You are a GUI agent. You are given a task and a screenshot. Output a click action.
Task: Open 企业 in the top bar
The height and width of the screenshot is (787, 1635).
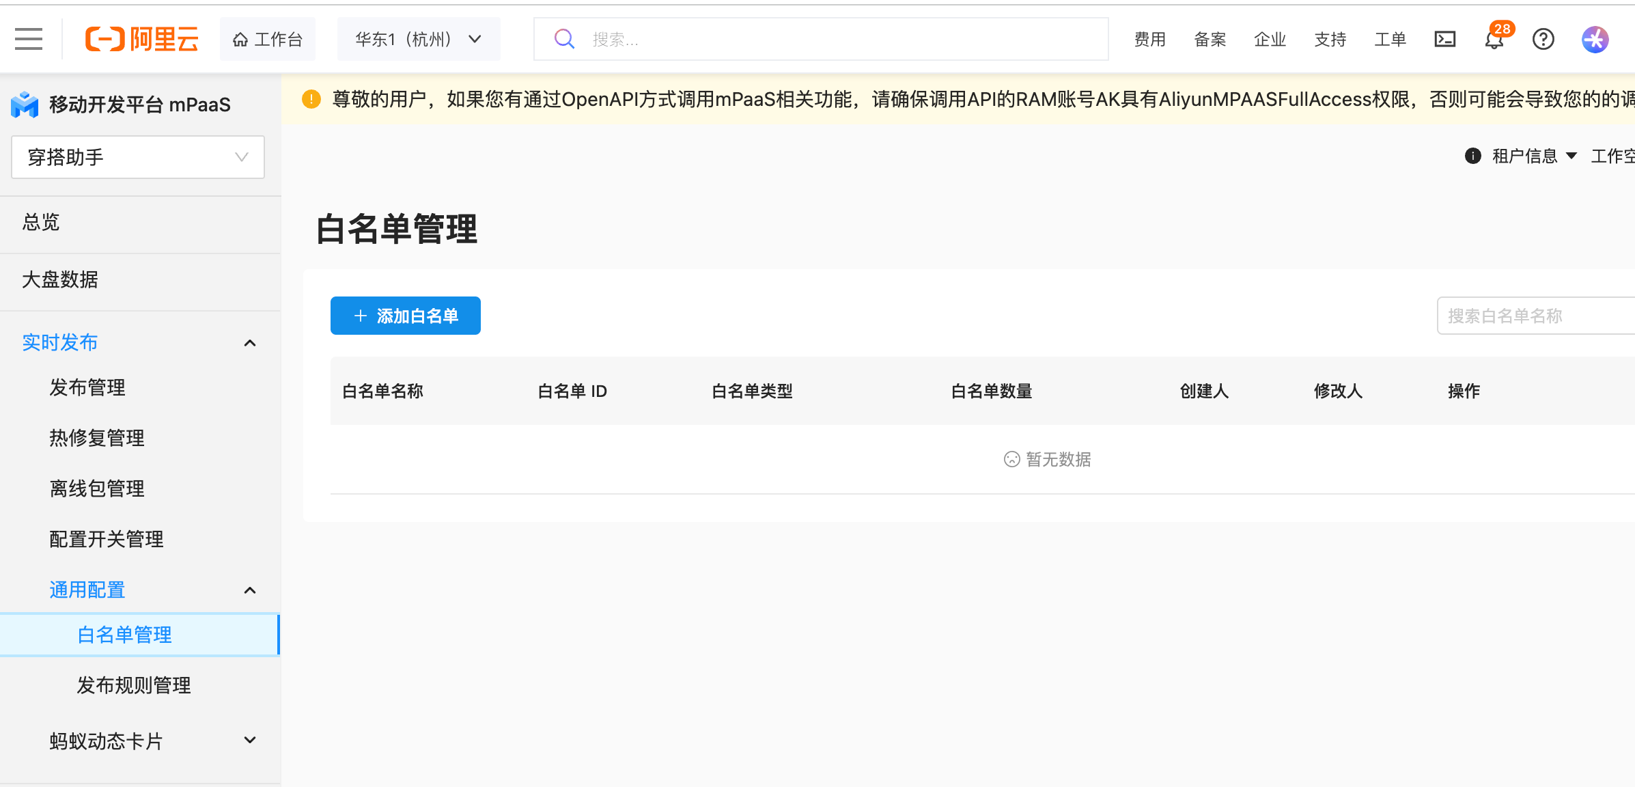pos(1270,39)
